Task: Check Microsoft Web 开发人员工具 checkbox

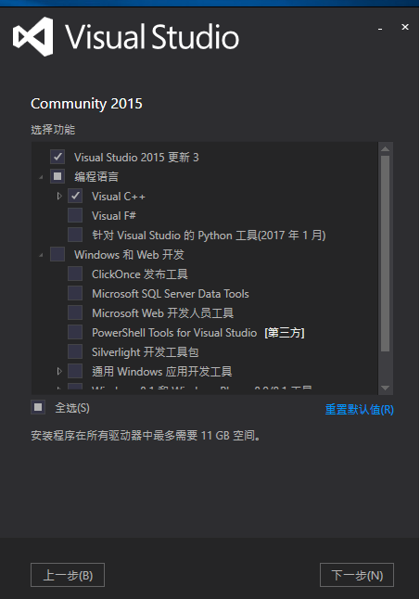Action: coord(75,312)
